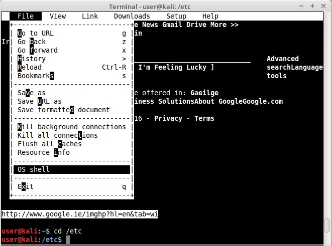This screenshot has width=332, height=246.
Task: Follow the Gmail link
Action: (172, 25)
